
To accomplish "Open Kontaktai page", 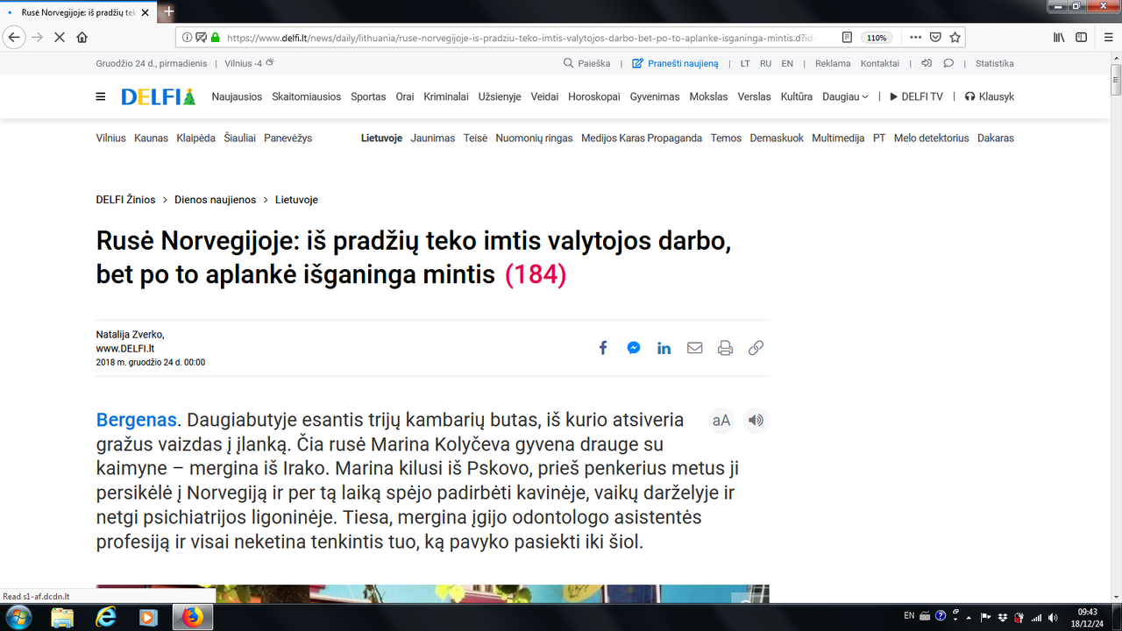I will pyautogui.click(x=880, y=64).
